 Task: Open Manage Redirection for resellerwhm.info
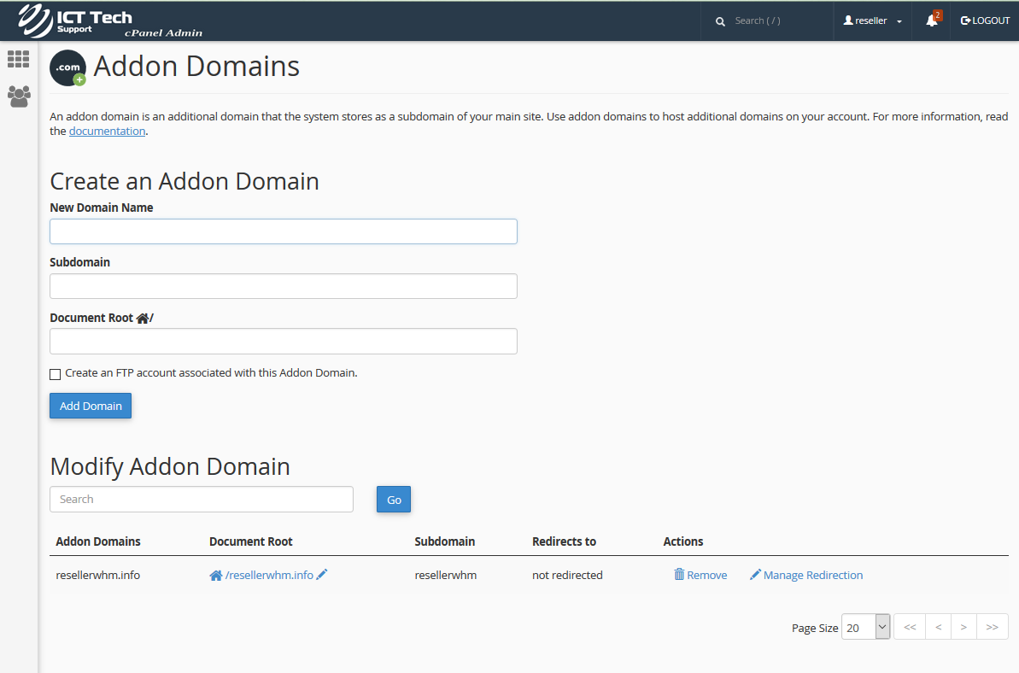point(806,576)
